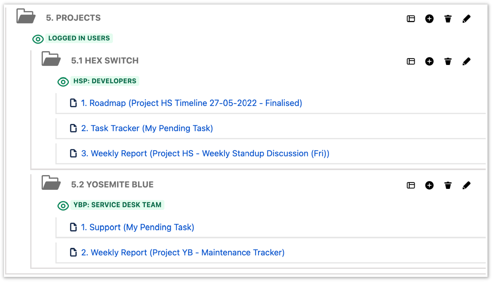Delete the 5.2 Yosemite Blue folder
Viewport: 492px width, 282px height.
point(448,185)
